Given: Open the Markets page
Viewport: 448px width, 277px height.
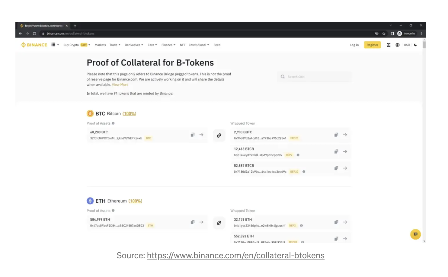Looking at the screenshot, I should 100,45.
